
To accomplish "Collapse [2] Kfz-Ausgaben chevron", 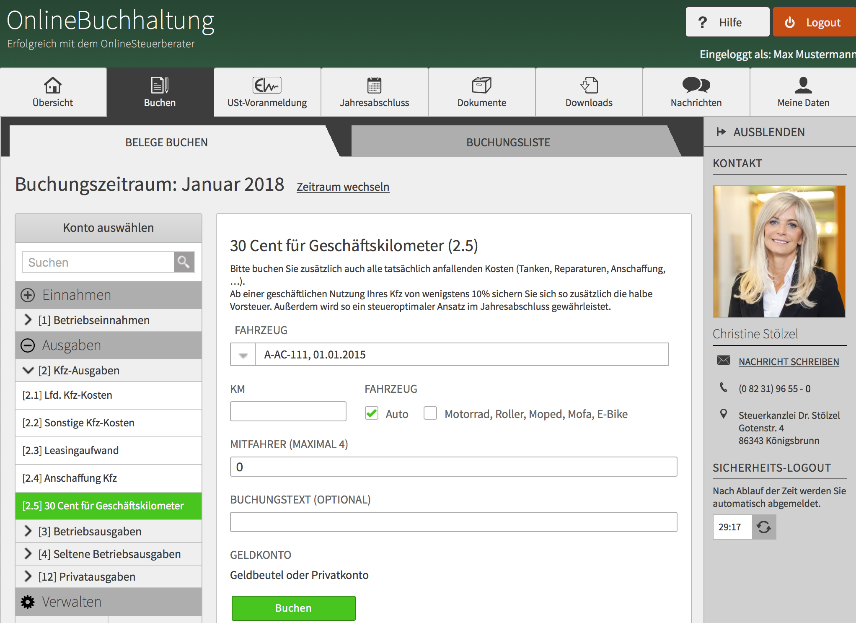I will [28, 370].
